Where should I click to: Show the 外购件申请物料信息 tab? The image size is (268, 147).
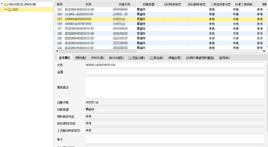tap(200, 58)
